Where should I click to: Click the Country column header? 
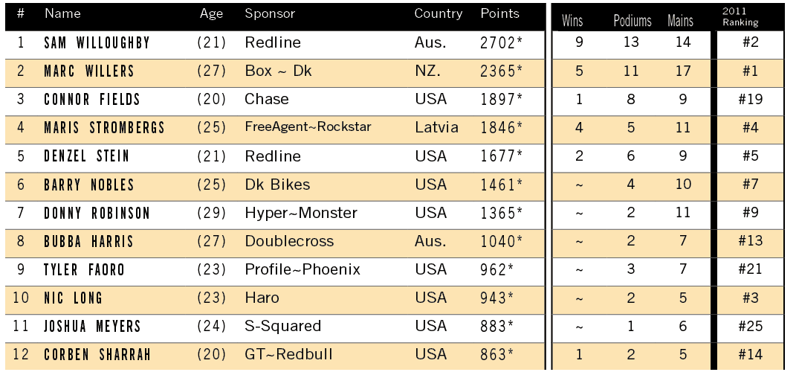439,14
